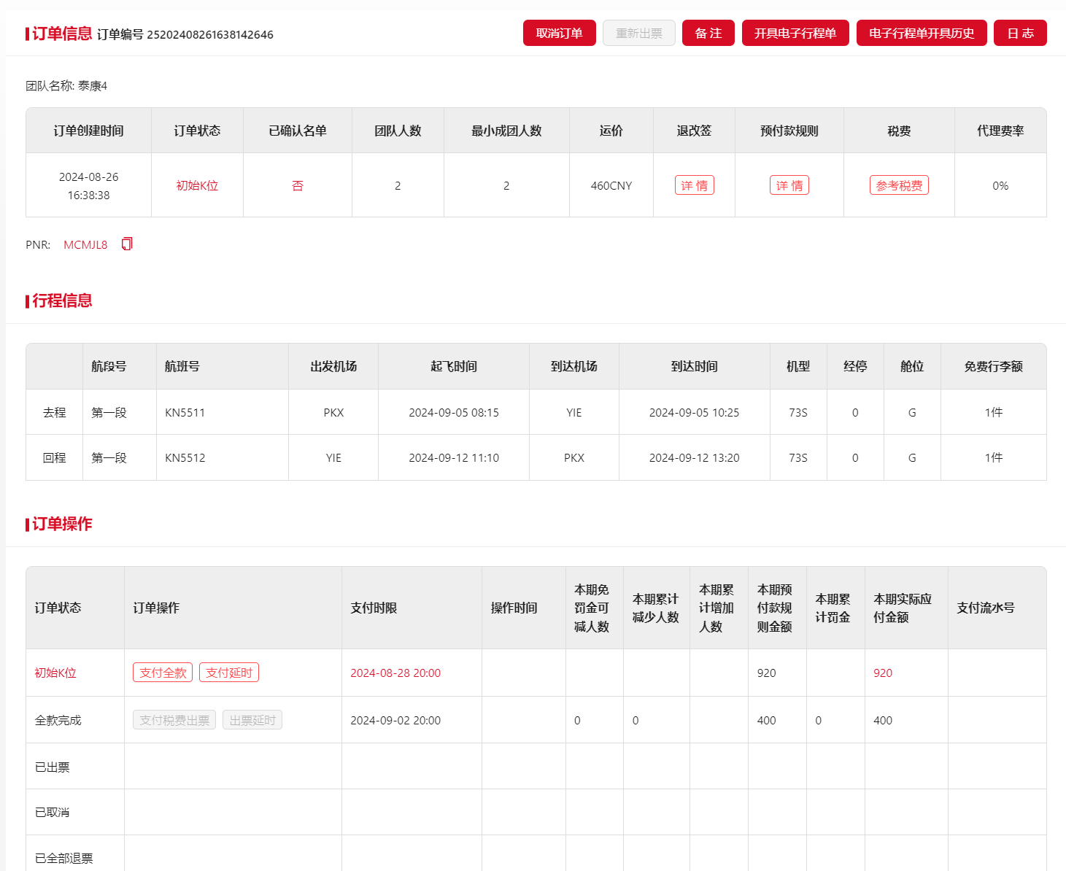This screenshot has width=1066, height=871.
Task: Click the PNR code MCMJL8
Action: coord(85,244)
